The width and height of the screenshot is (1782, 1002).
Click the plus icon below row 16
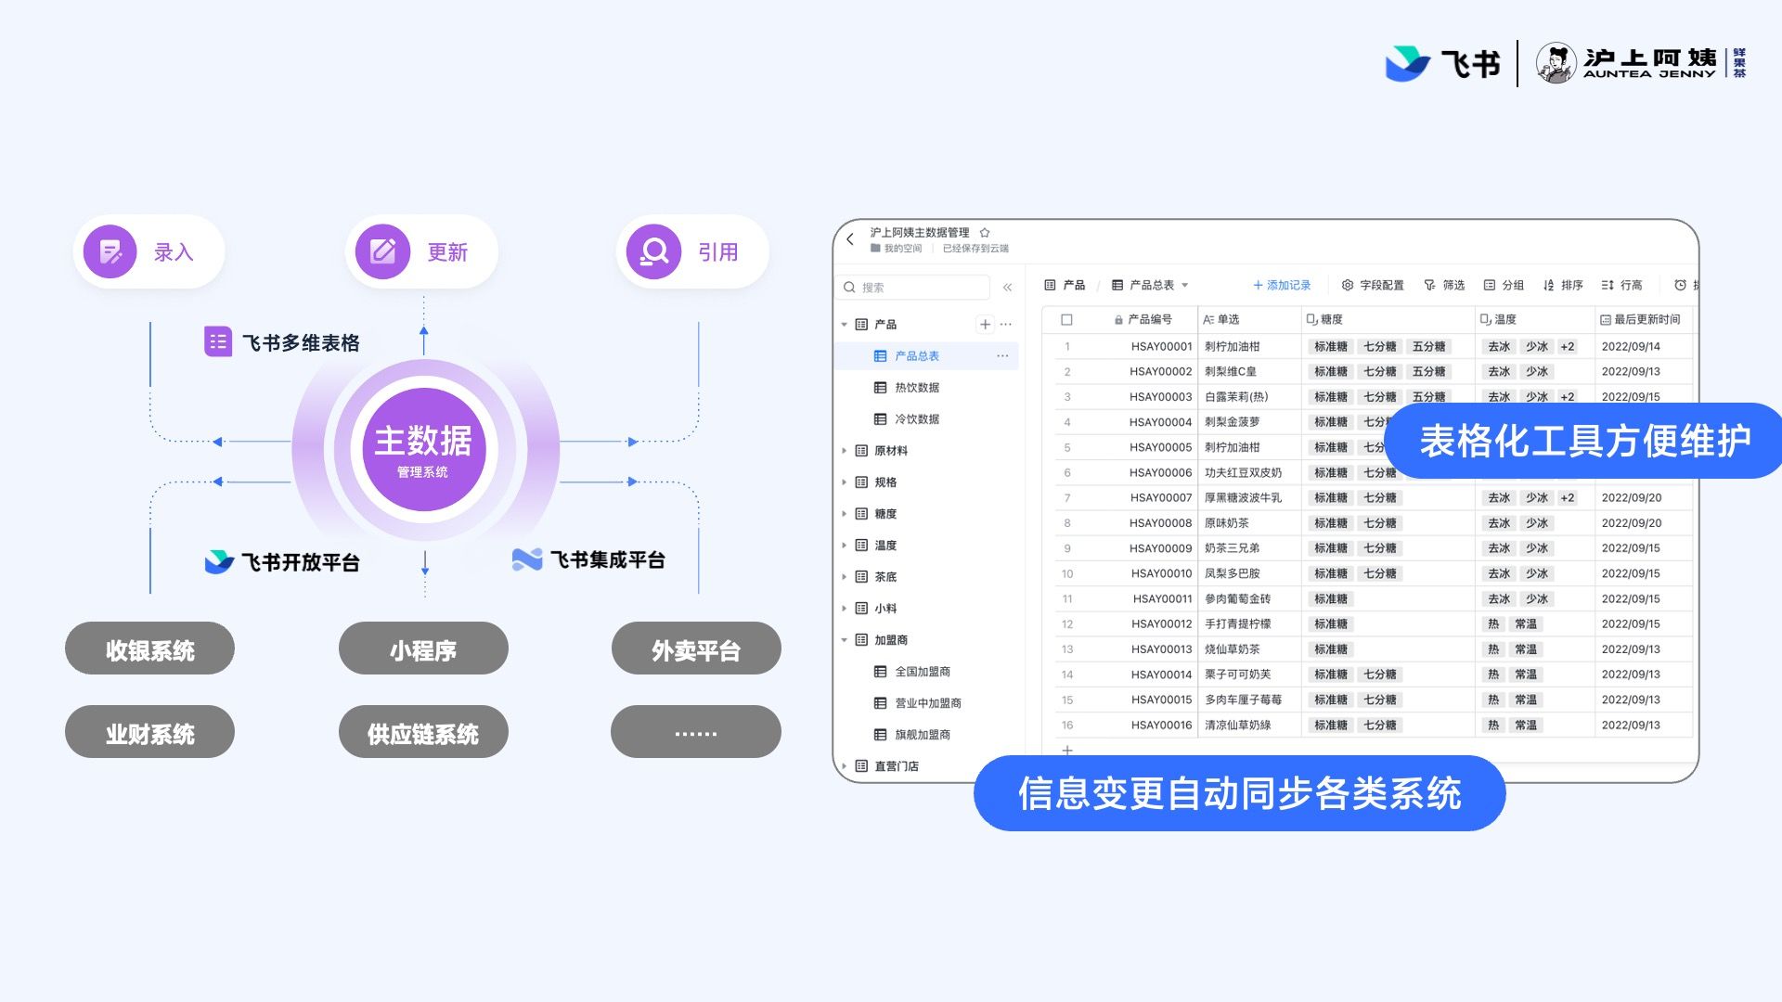click(x=1067, y=750)
